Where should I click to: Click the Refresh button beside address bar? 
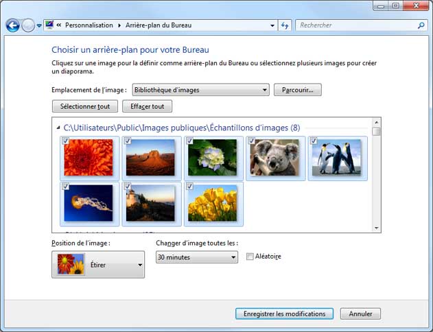(284, 25)
